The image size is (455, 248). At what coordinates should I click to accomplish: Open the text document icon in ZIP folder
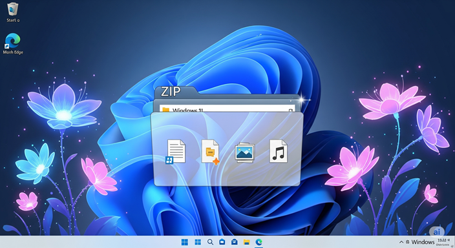[176, 151]
